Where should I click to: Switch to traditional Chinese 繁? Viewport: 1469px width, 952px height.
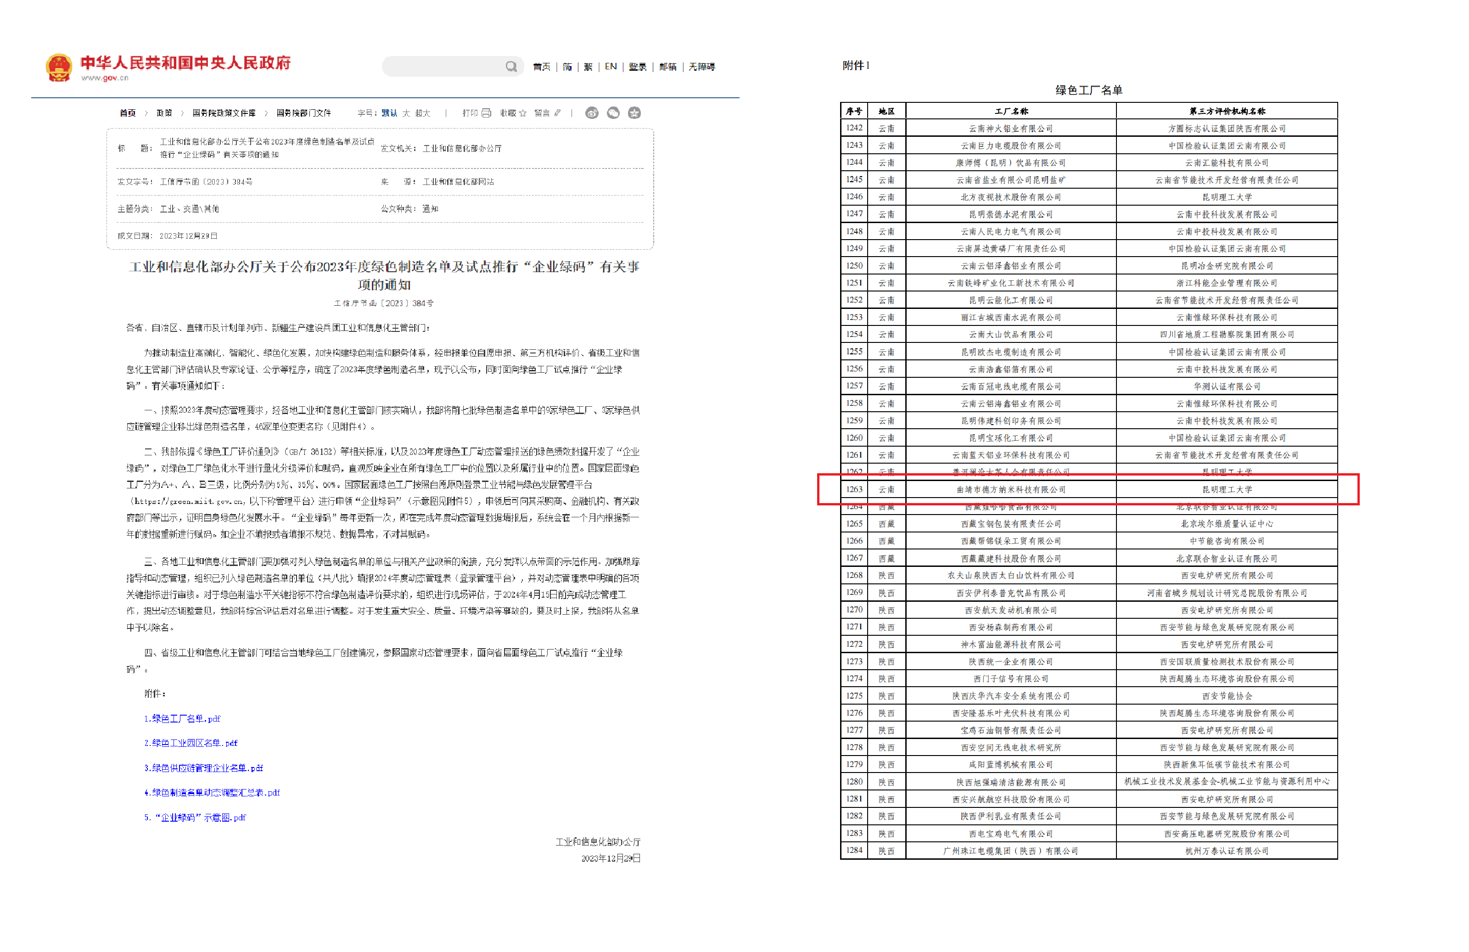(588, 67)
